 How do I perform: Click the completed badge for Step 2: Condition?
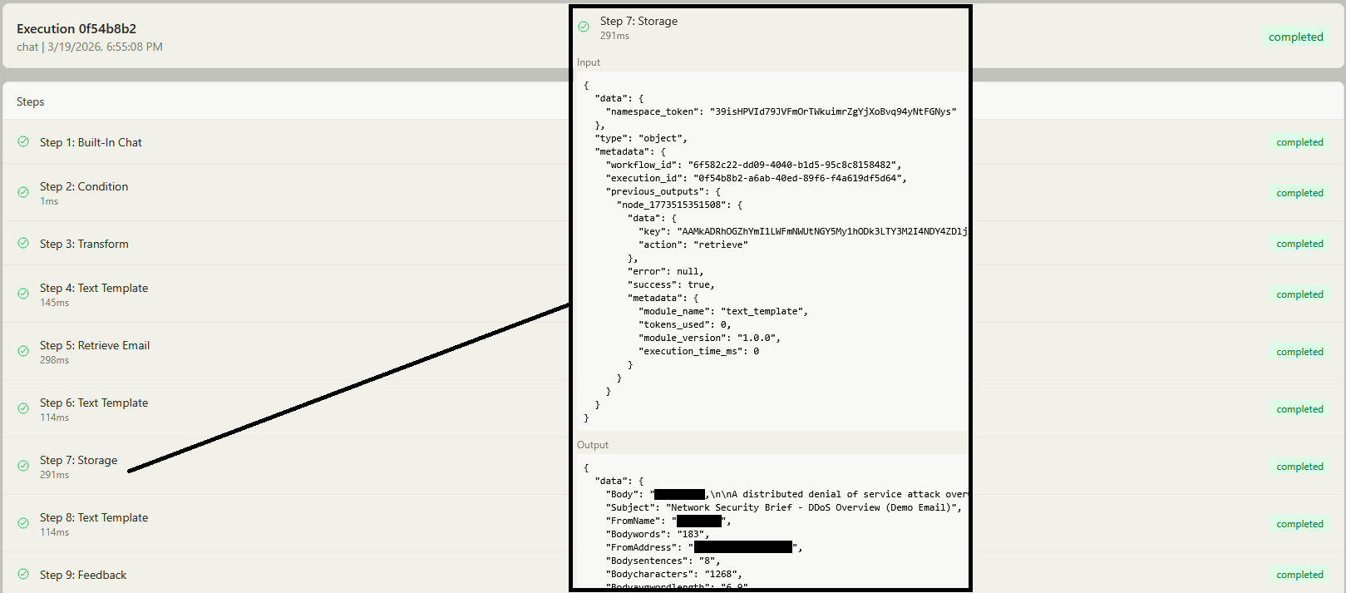click(x=1299, y=193)
